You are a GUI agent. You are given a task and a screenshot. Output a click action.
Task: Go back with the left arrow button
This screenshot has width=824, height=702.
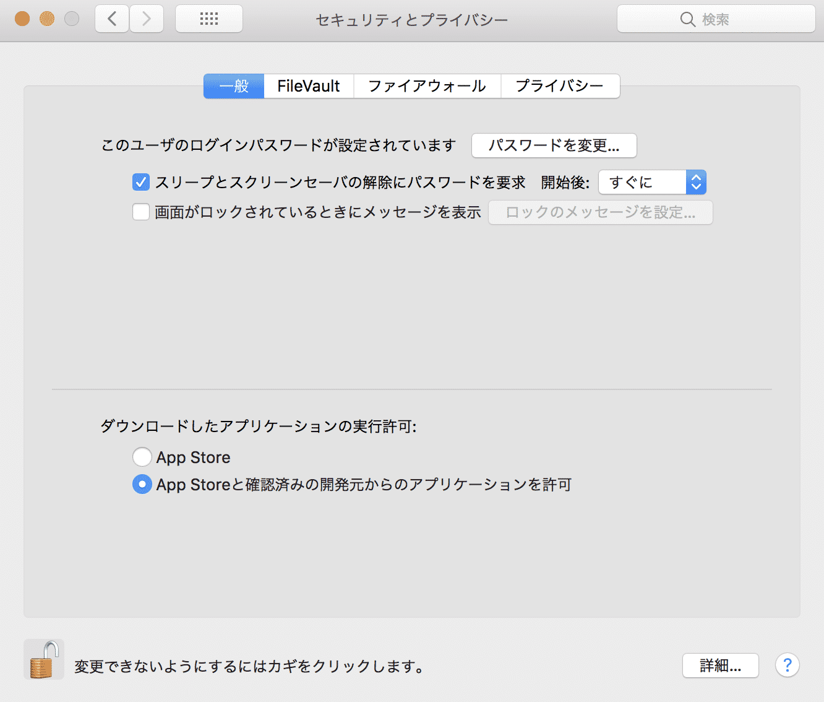(x=112, y=19)
